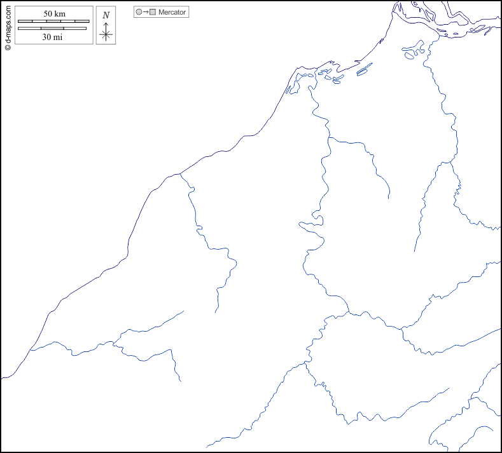The image size is (502, 453).
Task: Click the north arrow compass icon
Action: pos(106,25)
